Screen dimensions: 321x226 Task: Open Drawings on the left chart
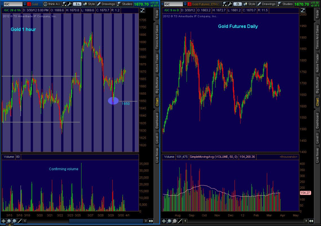pyautogui.click(x=106, y=4)
